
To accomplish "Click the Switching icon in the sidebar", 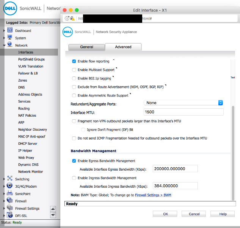I will (9, 179).
